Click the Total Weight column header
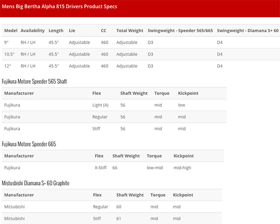Viewport: 280px width, 224px height. click(x=130, y=31)
